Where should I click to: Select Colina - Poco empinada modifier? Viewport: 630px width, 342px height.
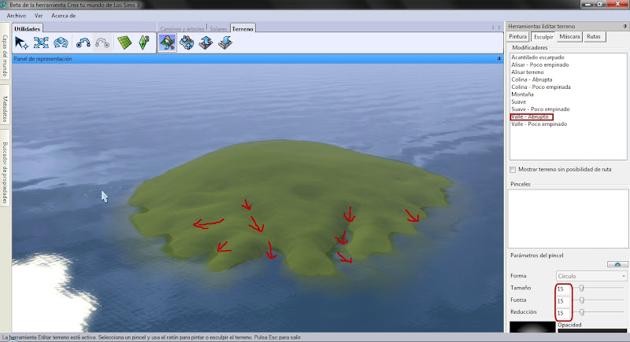tap(541, 87)
